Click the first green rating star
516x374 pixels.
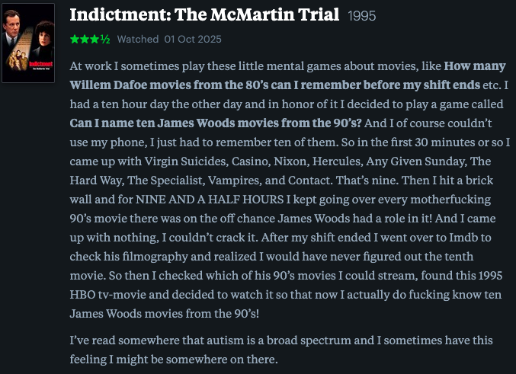[x=73, y=39]
